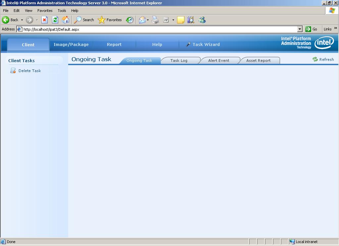
Task: Click the page icon in address bar
Action: (20, 29)
